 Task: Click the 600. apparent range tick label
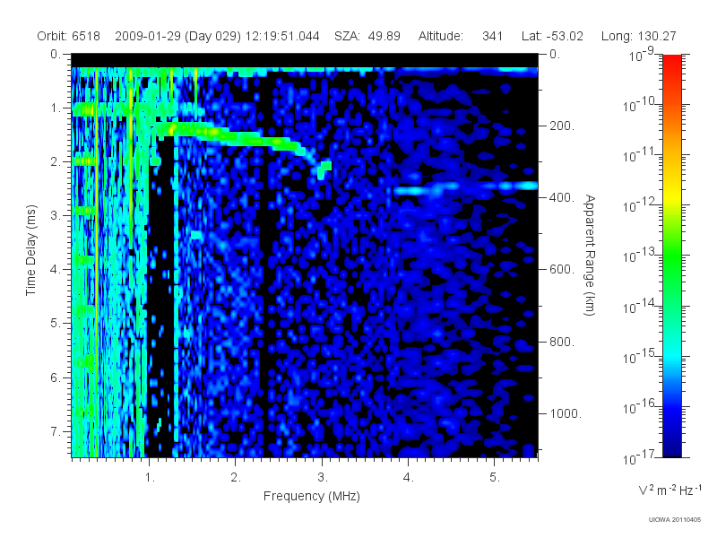pyautogui.click(x=562, y=270)
